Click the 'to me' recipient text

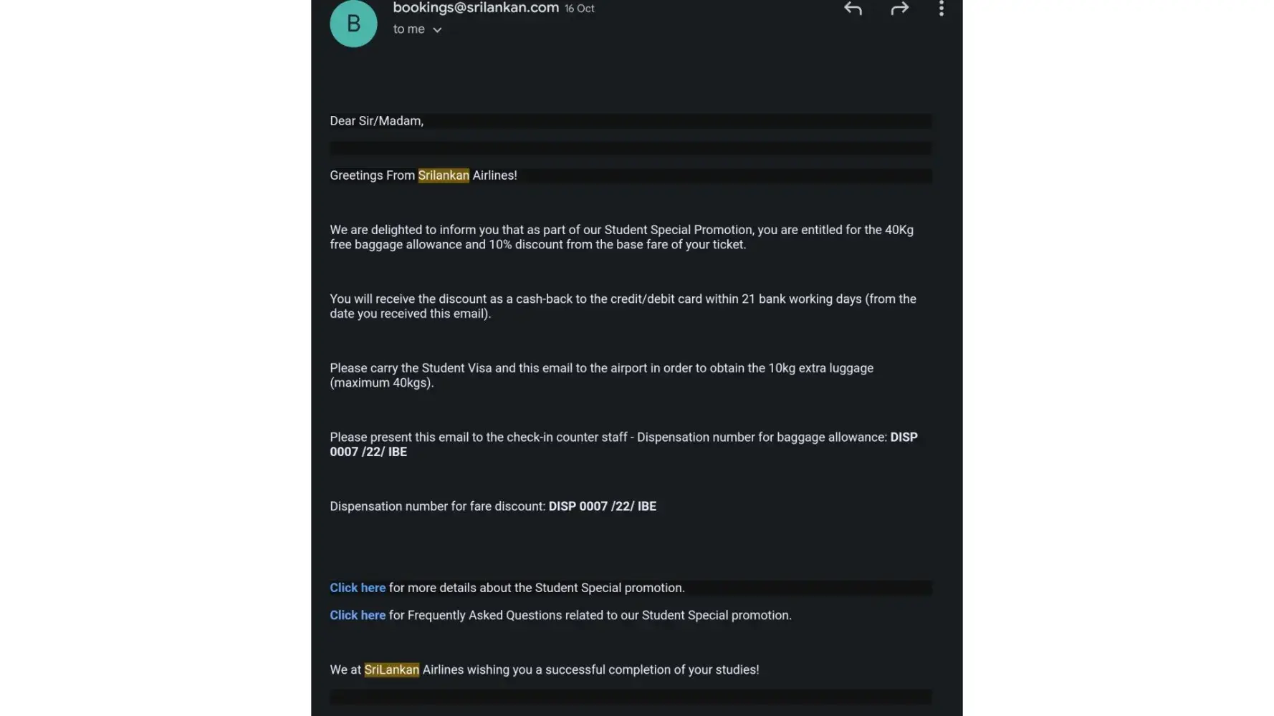408,29
